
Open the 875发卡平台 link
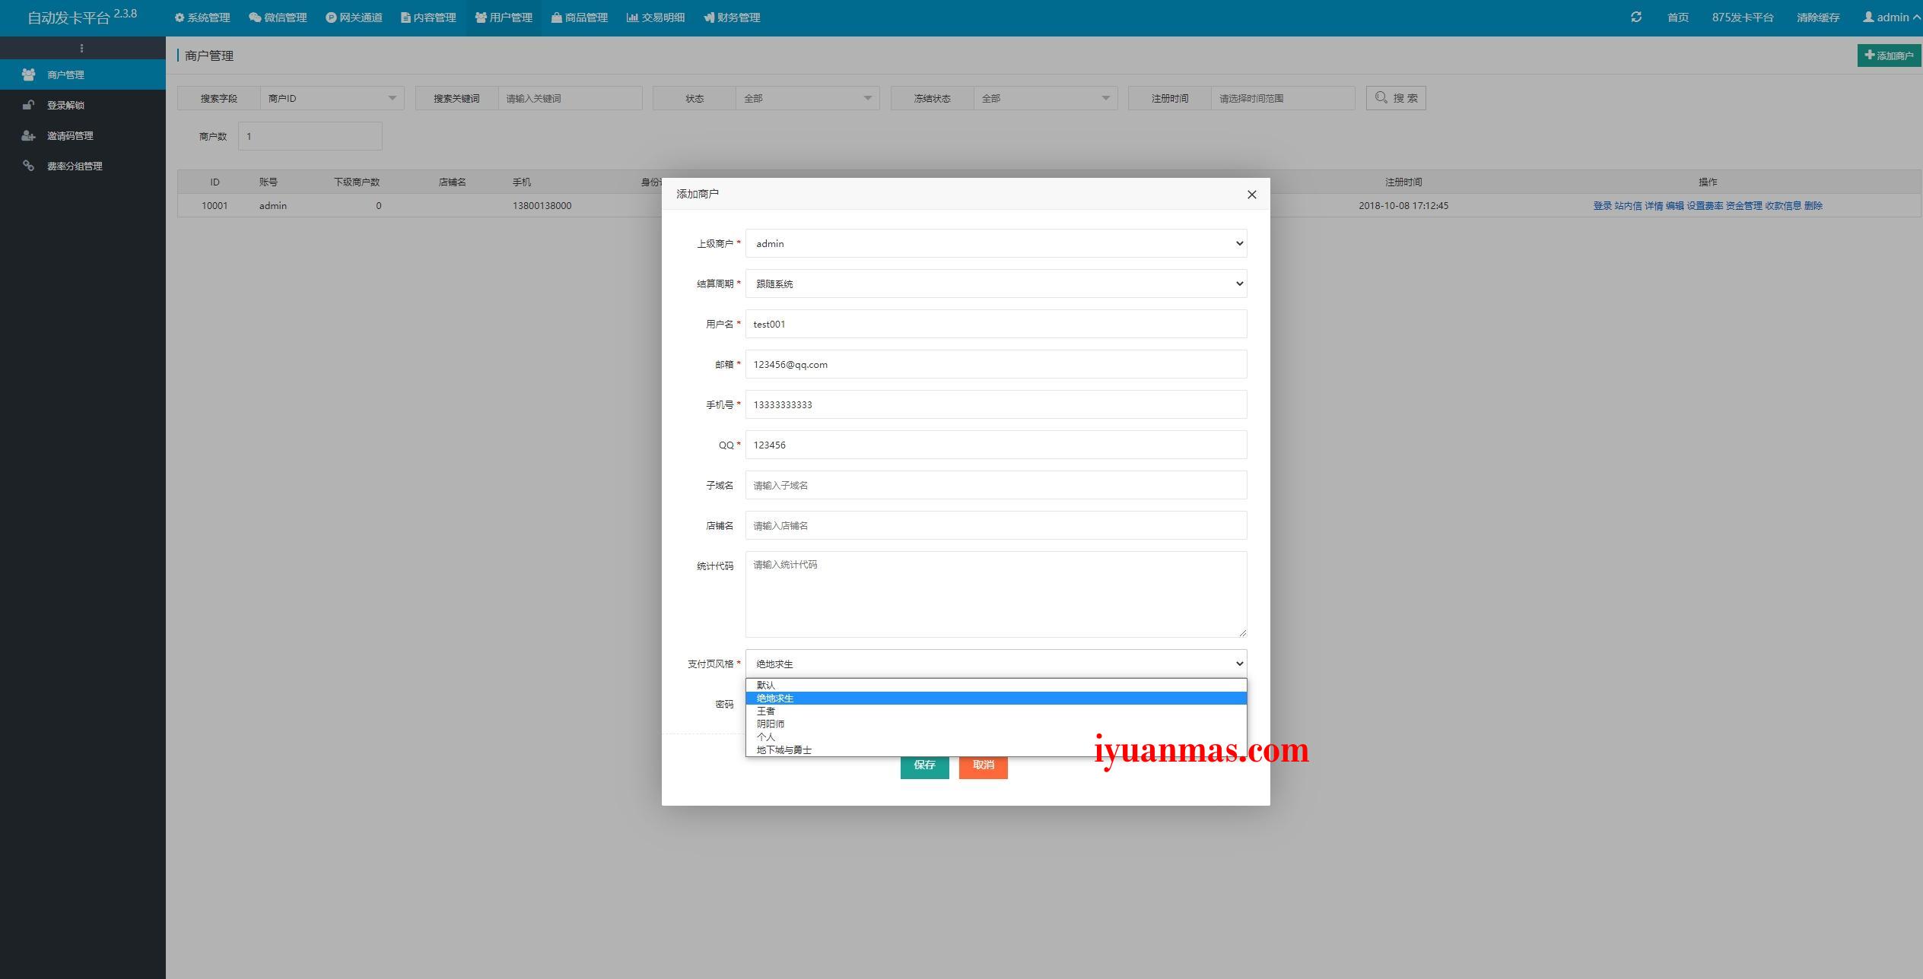(1742, 17)
